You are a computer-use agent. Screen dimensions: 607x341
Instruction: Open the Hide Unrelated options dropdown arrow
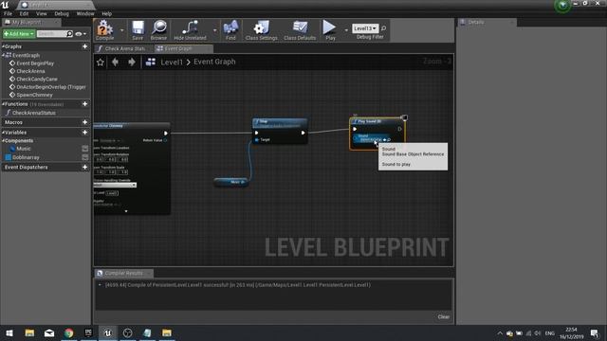[215, 30]
